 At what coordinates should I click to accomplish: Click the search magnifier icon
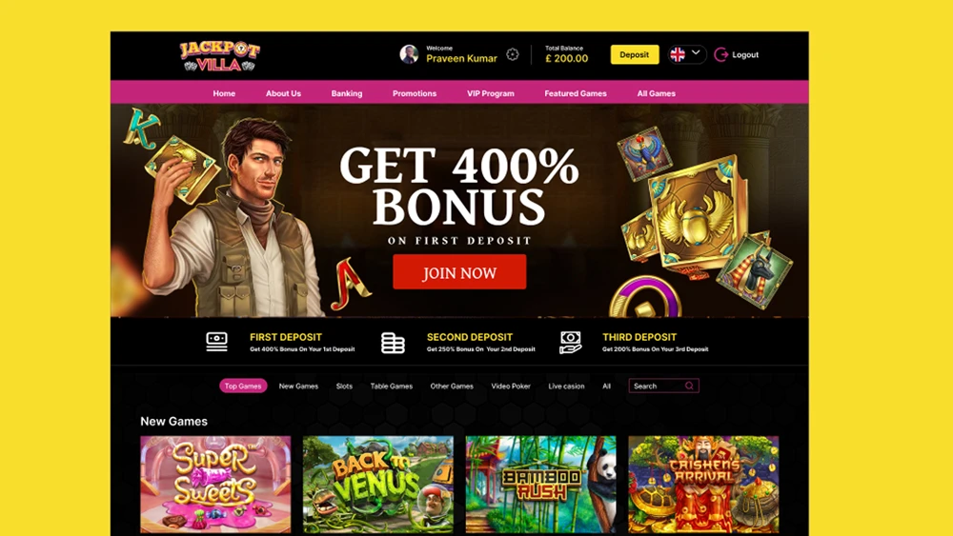tap(689, 387)
